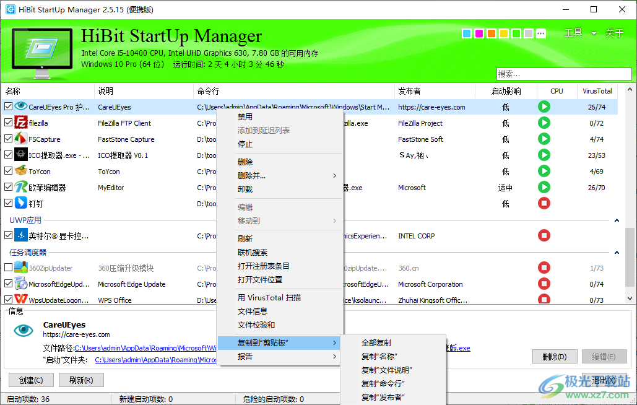Image resolution: width=637 pixels, height=405 pixels.
Task: Uncheck the CareUEyes Pro startup checkbox
Action: [x=8, y=107]
